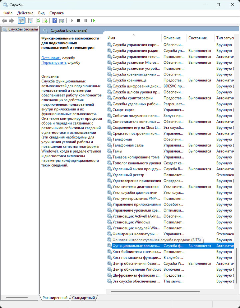
Task: Open the Файл menu
Action: (8, 13)
